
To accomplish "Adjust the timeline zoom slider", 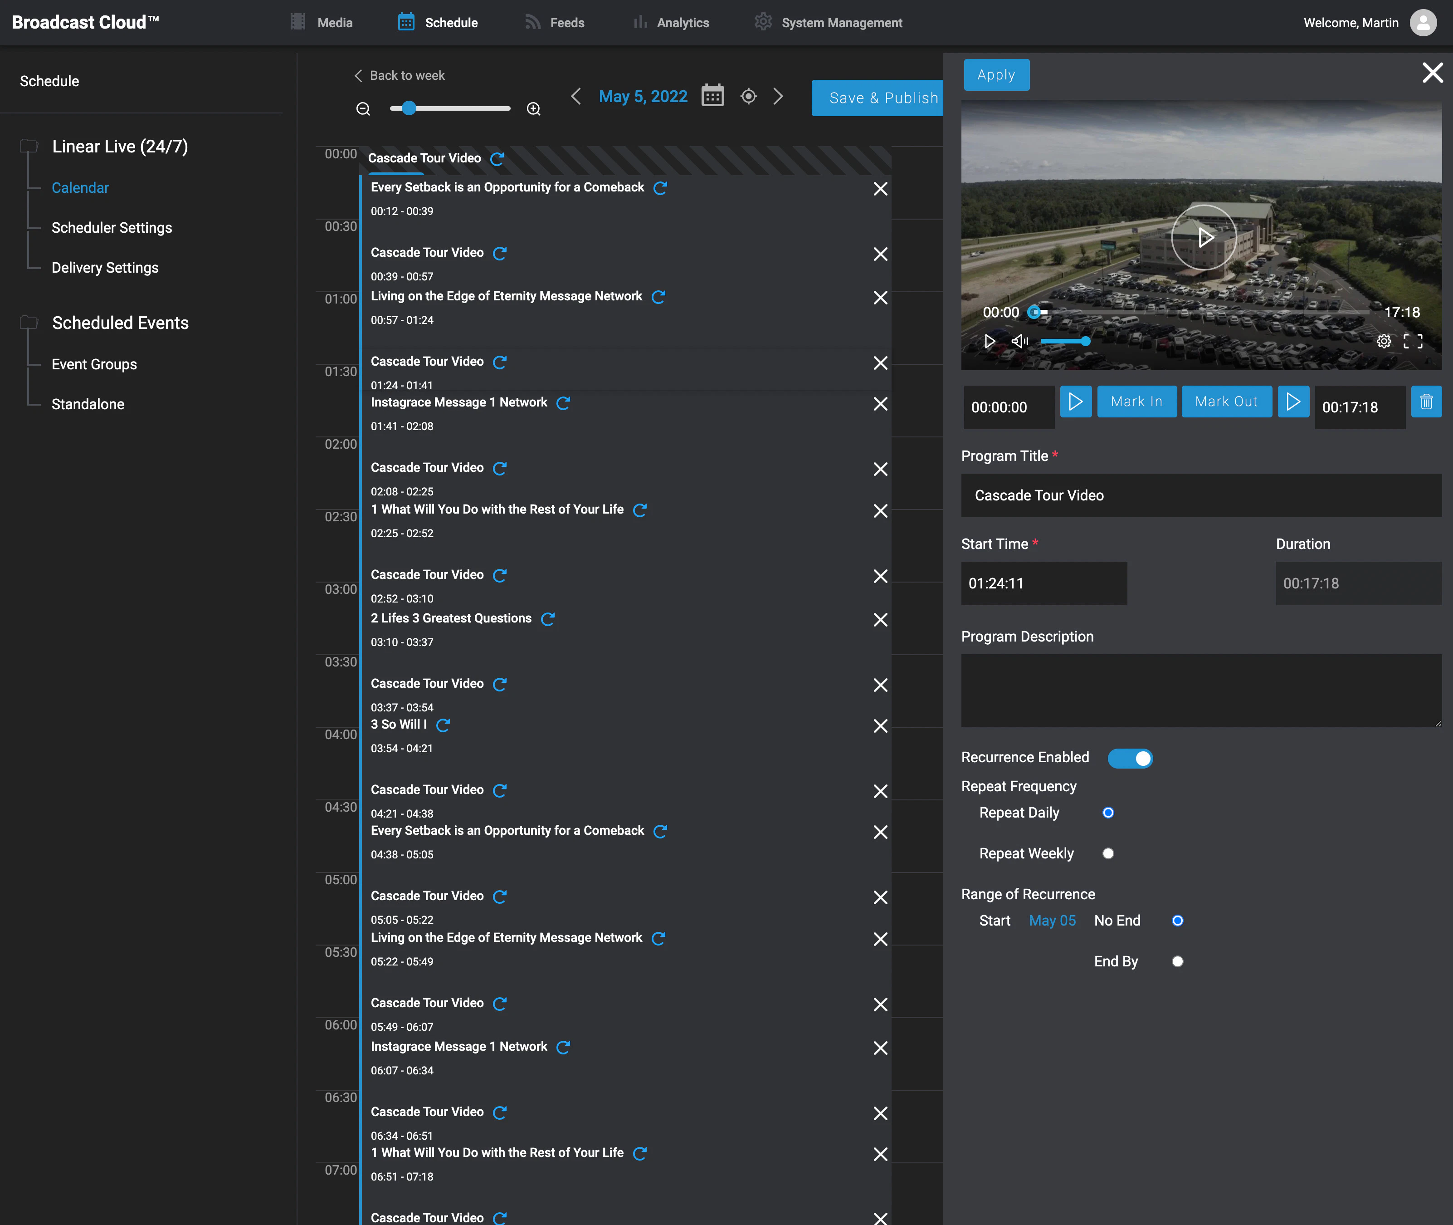I will coord(409,108).
